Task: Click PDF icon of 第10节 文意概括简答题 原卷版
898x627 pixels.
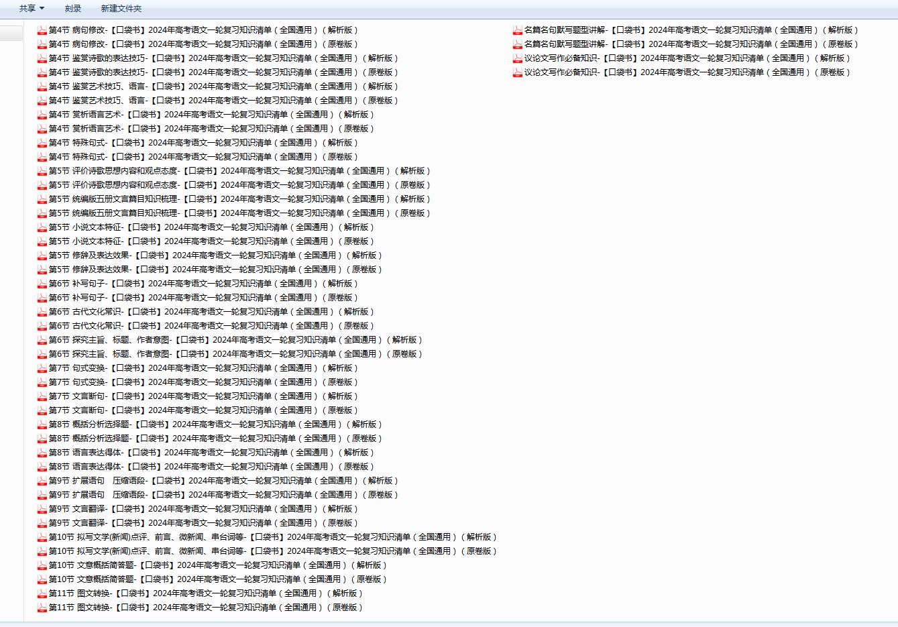Action: tap(42, 579)
